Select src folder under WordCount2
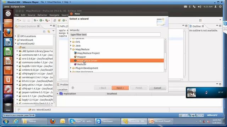Image resolution: width=227 pixels, height=127 pixels. tap(22, 47)
